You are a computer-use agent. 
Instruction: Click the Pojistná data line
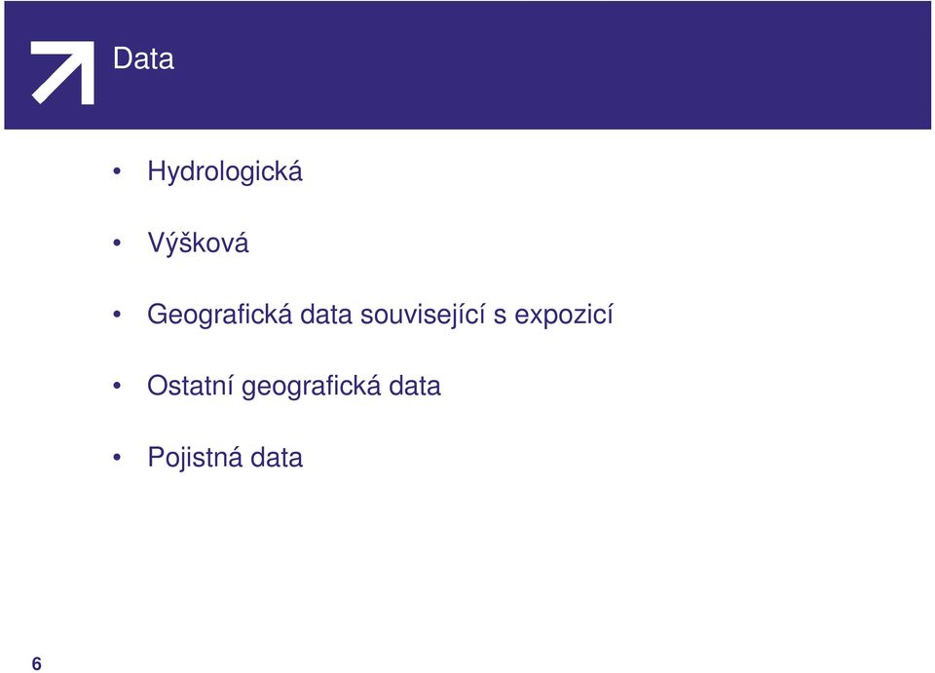click(x=225, y=458)
